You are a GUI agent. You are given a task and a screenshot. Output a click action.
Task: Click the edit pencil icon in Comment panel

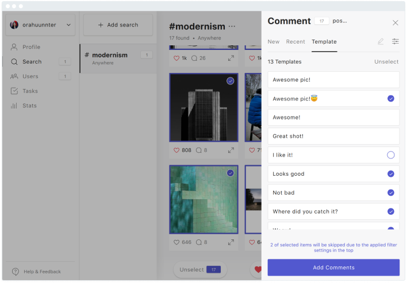pos(381,41)
